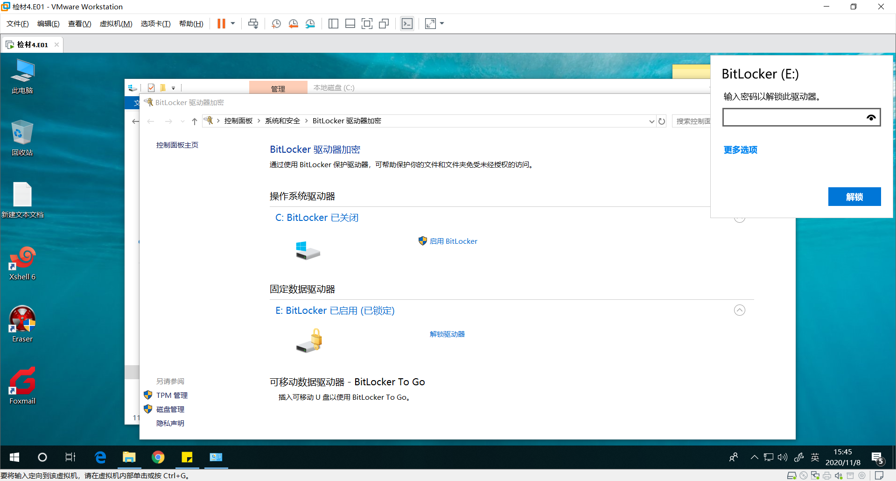Viewport: 896px width, 481px height.
Task: Collapse the E: BitLocker drive section
Action: [x=740, y=311]
